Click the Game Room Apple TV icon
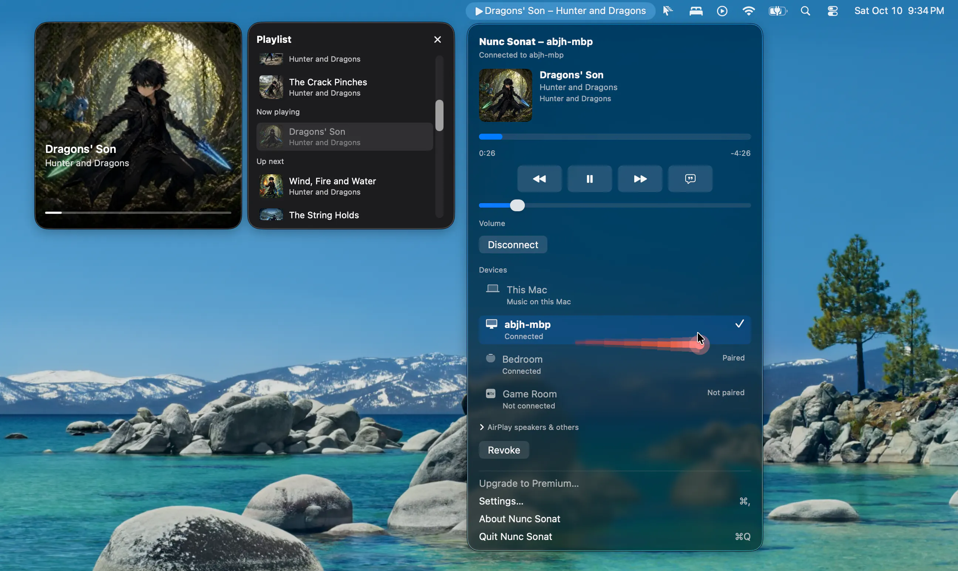 pos(490,393)
